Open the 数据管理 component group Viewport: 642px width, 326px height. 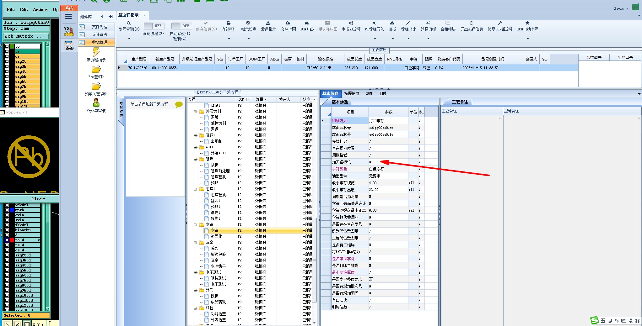[96, 42]
